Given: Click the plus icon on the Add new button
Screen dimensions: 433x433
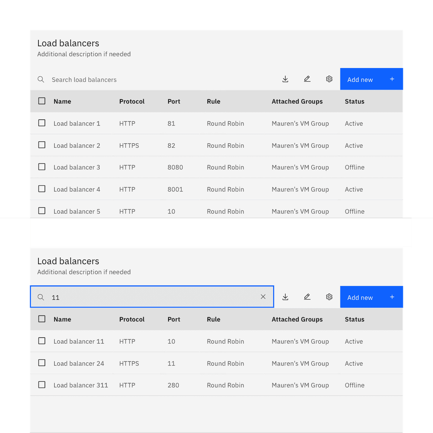Looking at the screenshot, I should tap(392, 79).
